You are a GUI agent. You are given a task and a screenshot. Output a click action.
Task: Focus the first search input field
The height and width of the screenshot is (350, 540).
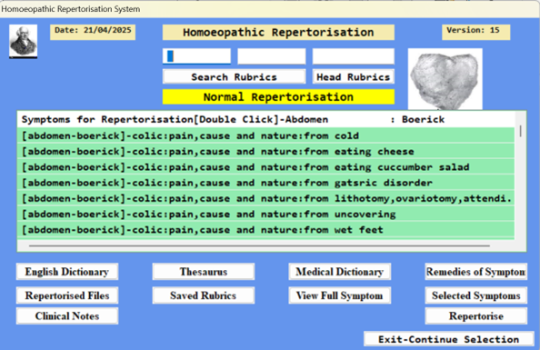click(x=196, y=56)
